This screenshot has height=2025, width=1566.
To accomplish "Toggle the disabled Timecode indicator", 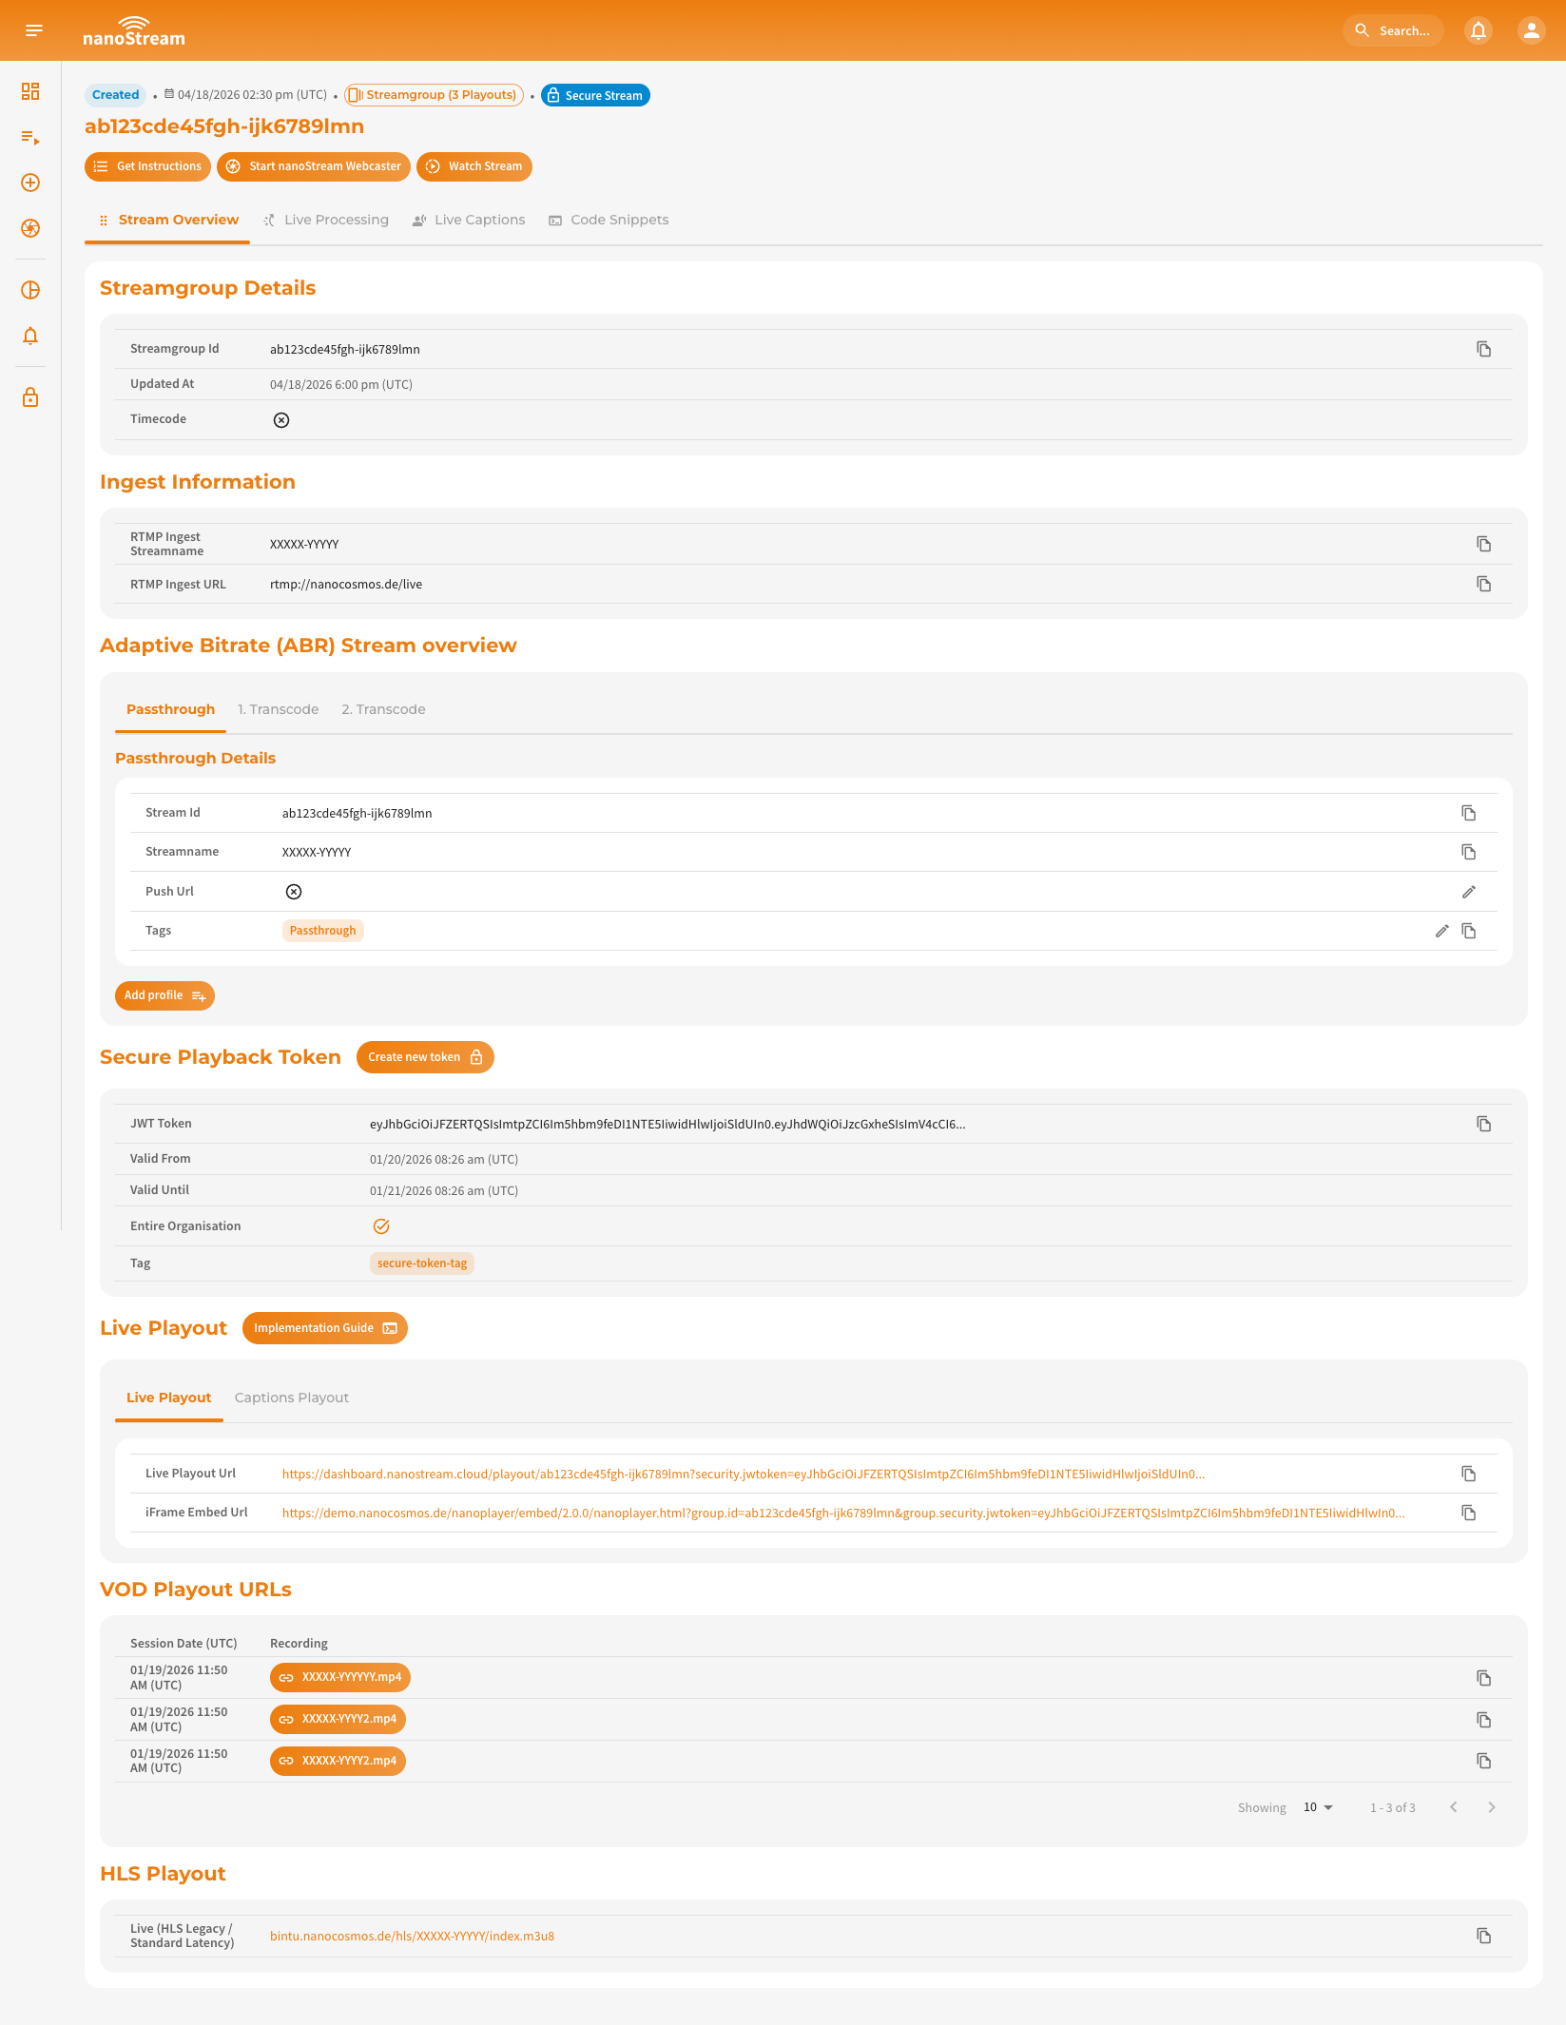I will (280, 419).
